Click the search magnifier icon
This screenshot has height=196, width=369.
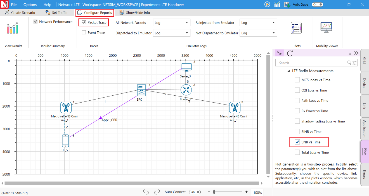pos(349,63)
